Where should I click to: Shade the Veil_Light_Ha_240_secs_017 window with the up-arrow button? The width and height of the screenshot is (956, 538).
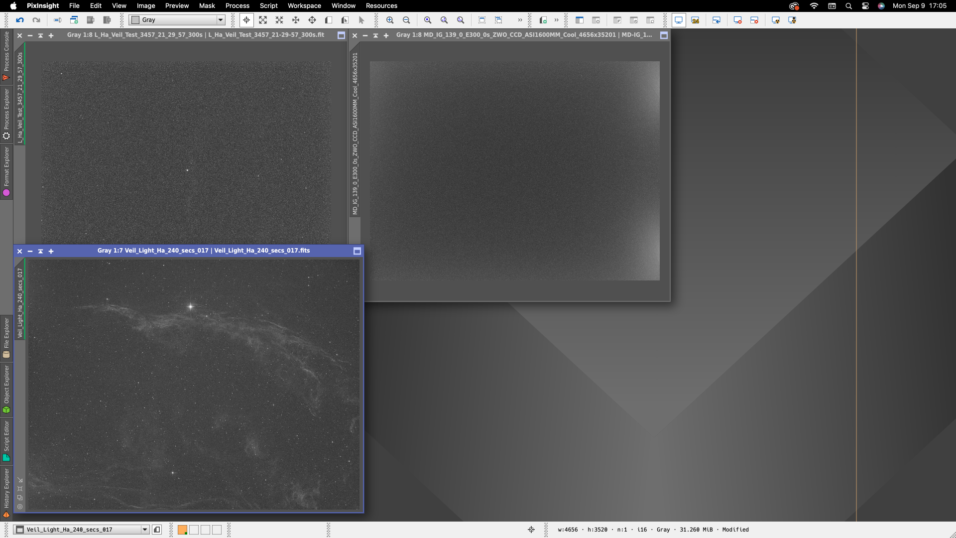tap(40, 251)
